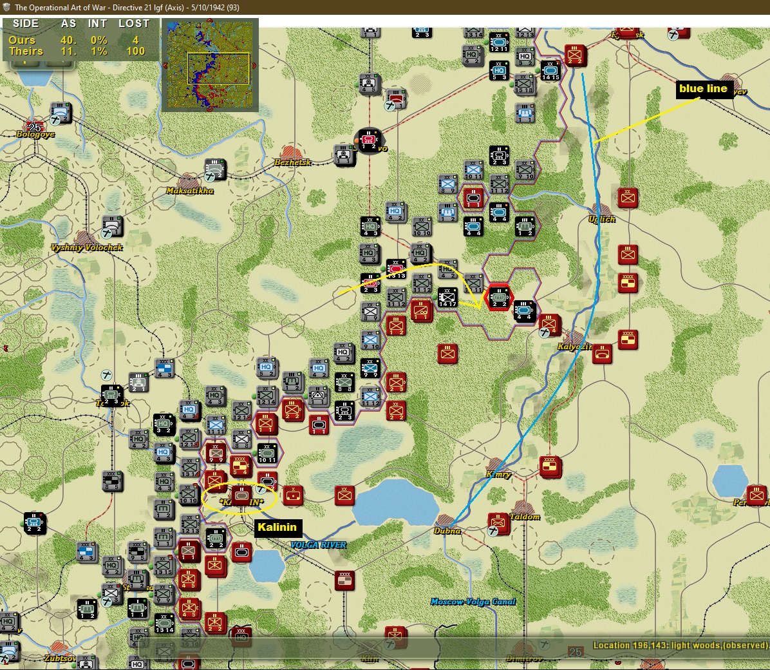The image size is (770, 670).
Task: Select the red unit on Kalinin hex
Action: click(241, 495)
